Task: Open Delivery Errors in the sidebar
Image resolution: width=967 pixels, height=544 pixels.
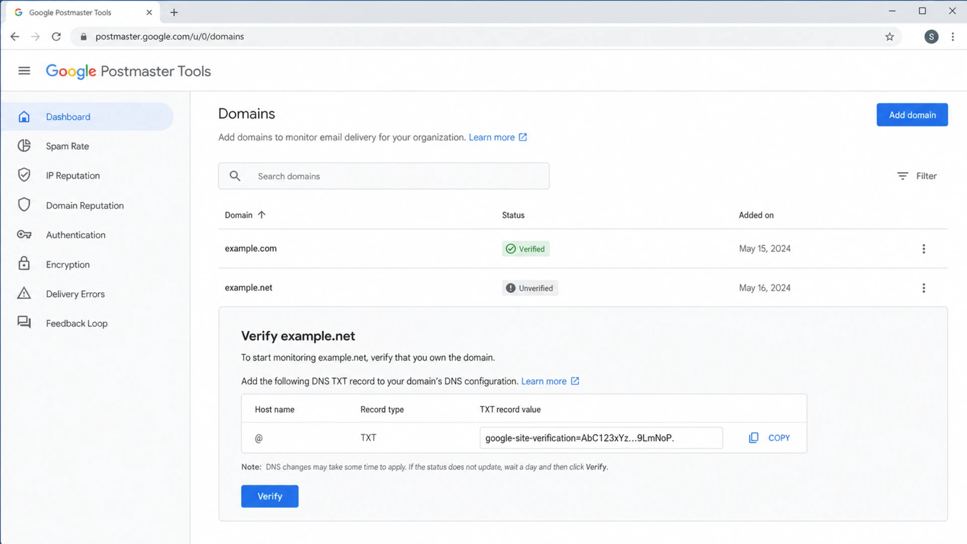Action: 87,294
